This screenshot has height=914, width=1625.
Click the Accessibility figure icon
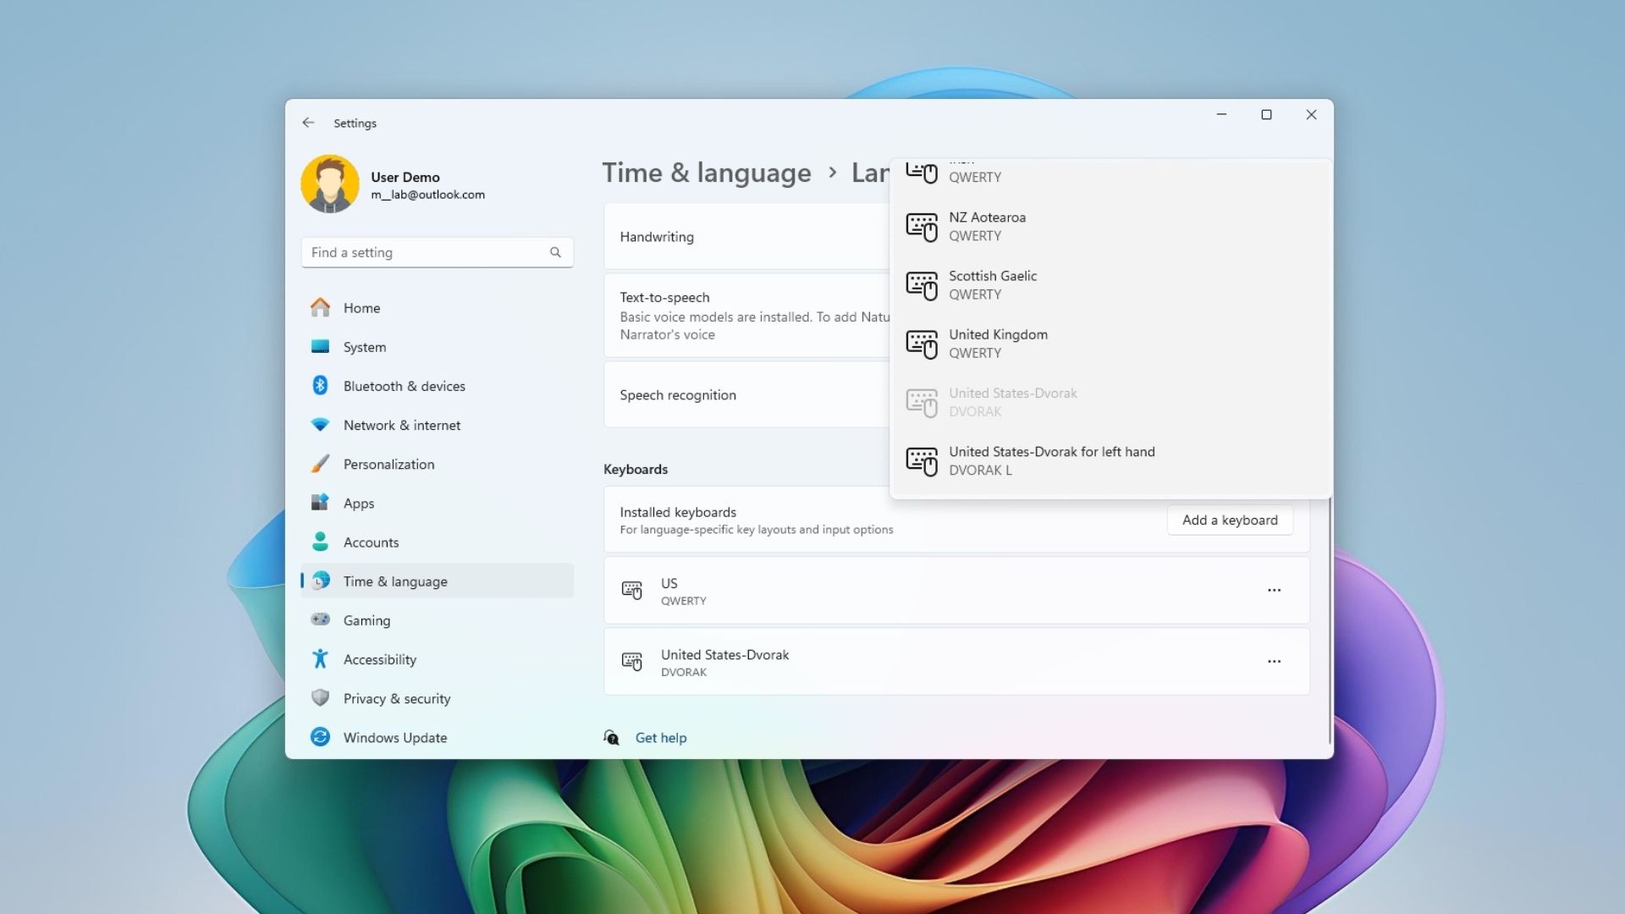320,658
